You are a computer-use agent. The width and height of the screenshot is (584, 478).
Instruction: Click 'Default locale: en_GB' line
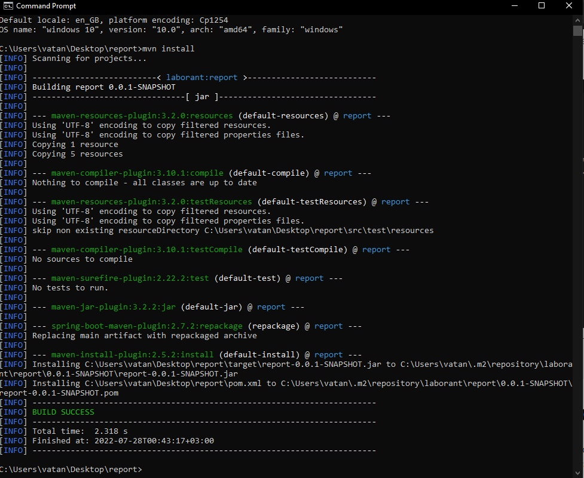(x=114, y=20)
